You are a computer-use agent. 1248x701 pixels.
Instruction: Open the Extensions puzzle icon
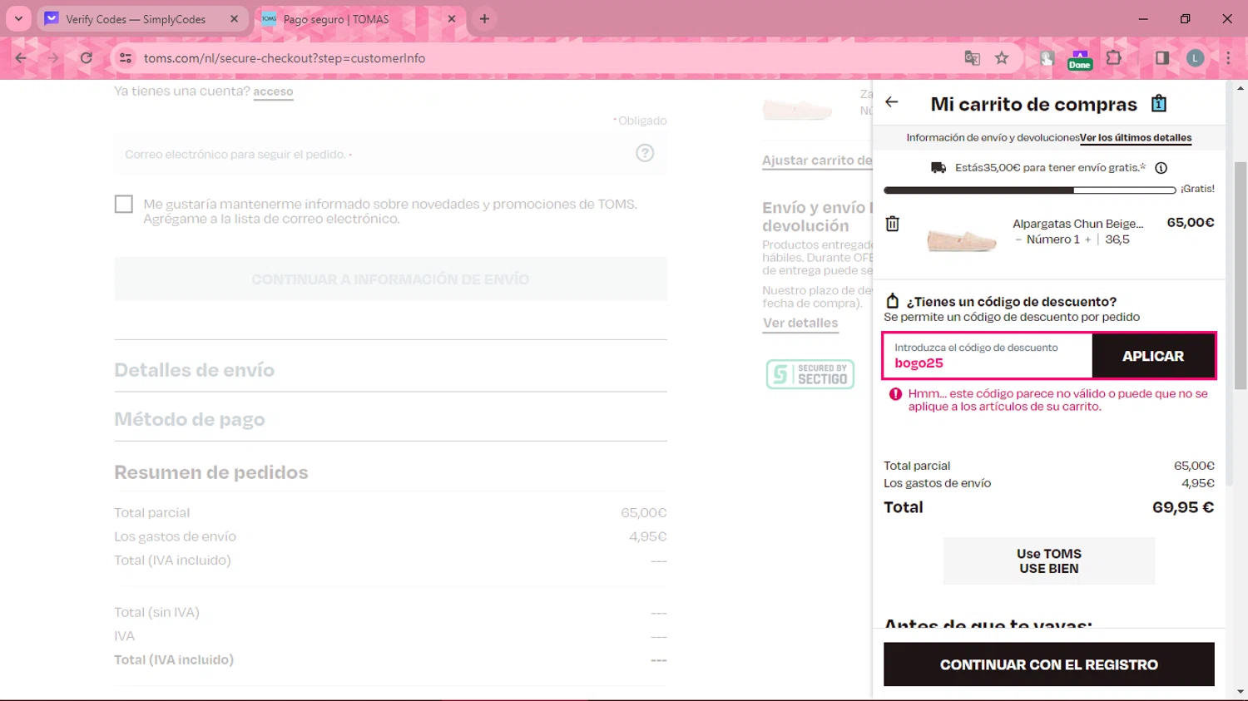click(1114, 58)
